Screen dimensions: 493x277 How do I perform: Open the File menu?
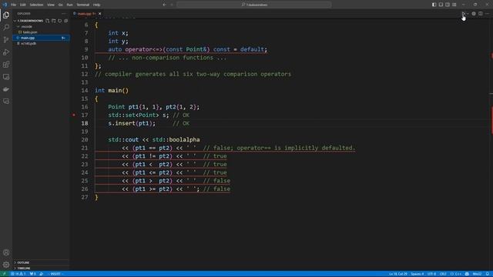pos(14,5)
